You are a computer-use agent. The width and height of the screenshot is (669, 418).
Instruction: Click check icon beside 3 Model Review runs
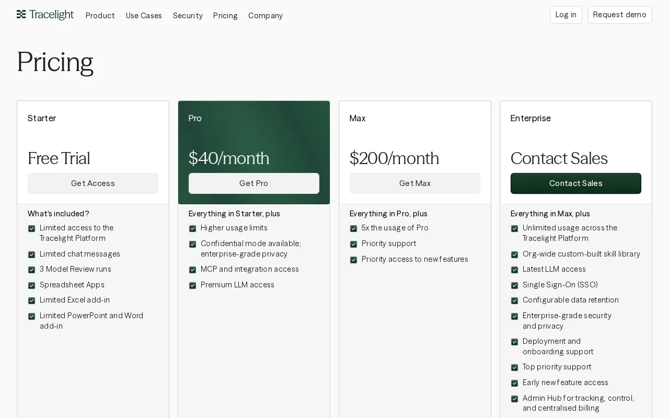coord(31,270)
